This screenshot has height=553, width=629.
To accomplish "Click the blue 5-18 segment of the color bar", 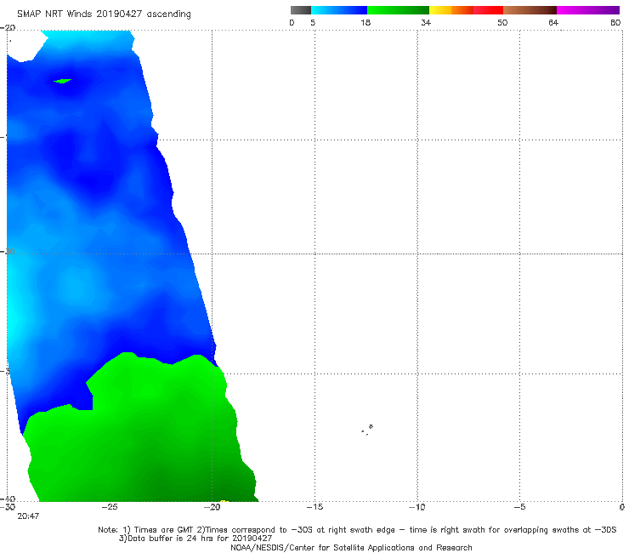I will [339, 10].
